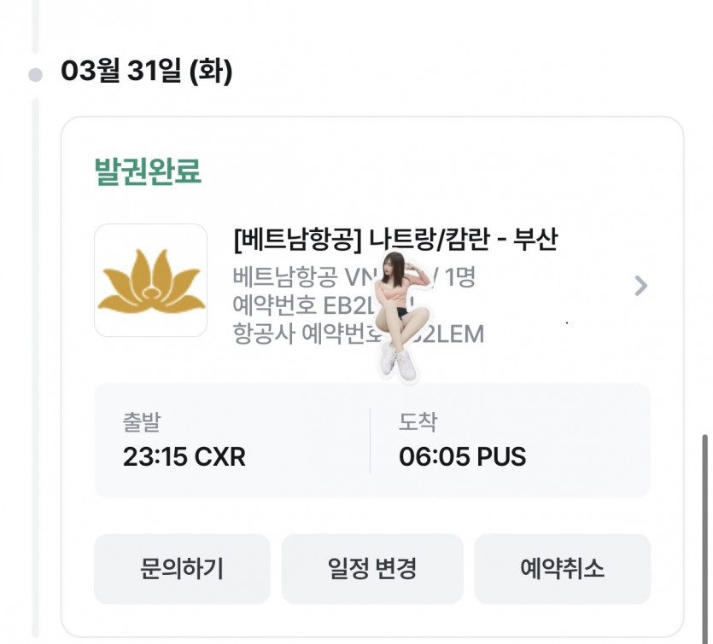This screenshot has height=644, width=713.
Task: Tap the 문의하기 button
Action: (182, 569)
